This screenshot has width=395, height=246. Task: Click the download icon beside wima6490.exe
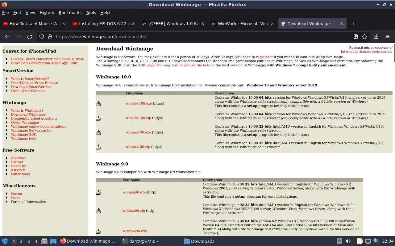(x=98, y=231)
